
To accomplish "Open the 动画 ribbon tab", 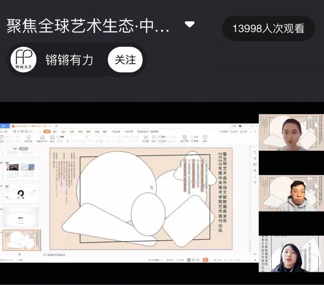I will [x=80, y=132].
